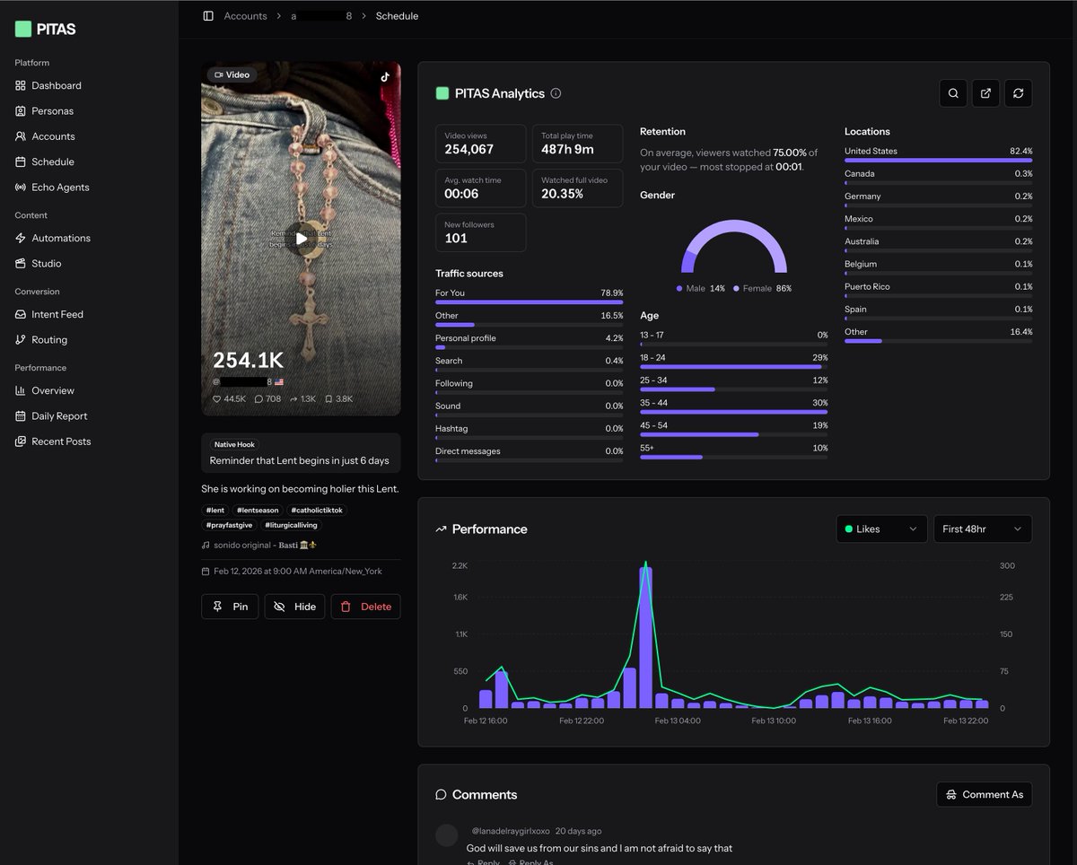Click the #lentseason hashtag
The height and width of the screenshot is (865, 1077).
coord(257,510)
